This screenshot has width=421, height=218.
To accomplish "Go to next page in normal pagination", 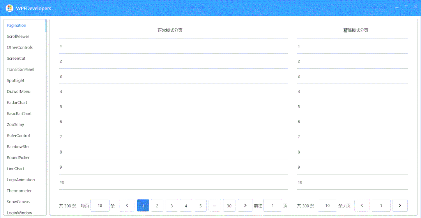I will 245,206.
